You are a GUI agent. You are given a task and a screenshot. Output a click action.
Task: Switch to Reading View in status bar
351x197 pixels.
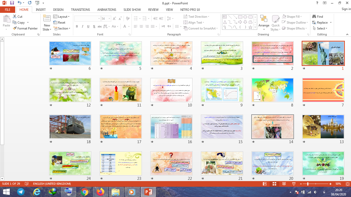point(284,184)
